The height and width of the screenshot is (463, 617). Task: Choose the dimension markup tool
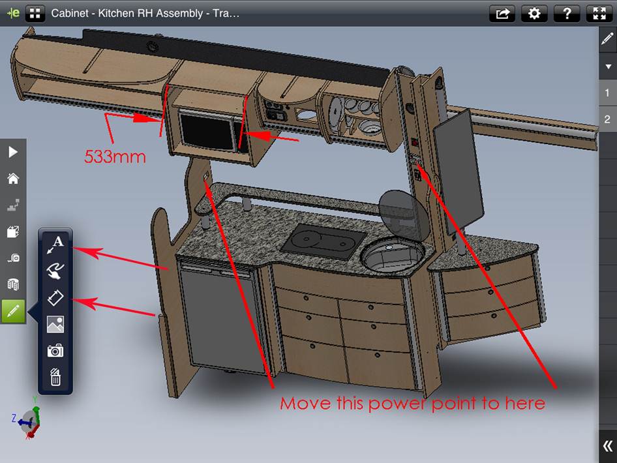pyautogui.click(x=55, y=298)
